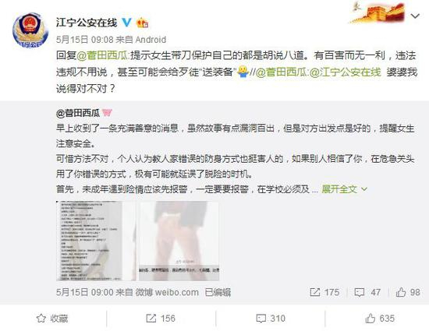Screen dimensions: 429x331
Task: Click the 江宁公安在线 account name
Action: point(87,23)
